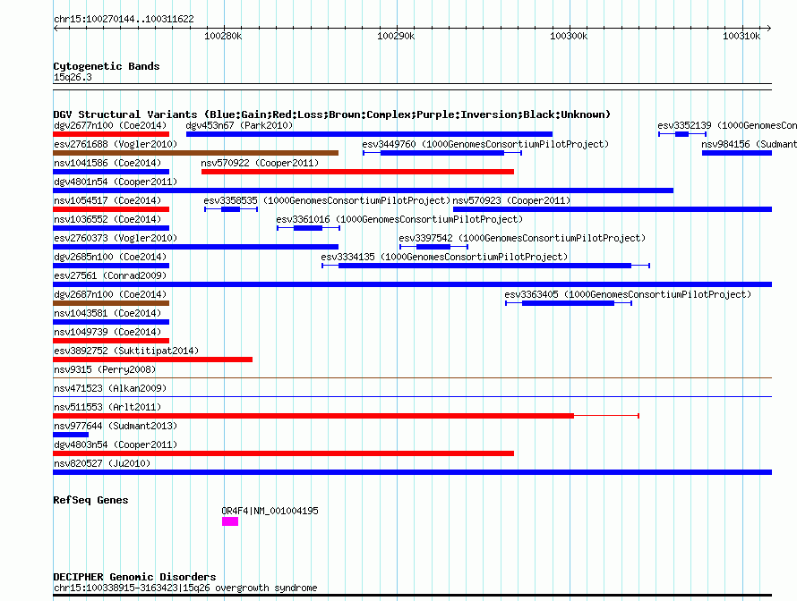Click the short blue nsv977644 bar
Viewport: 797px width, 601px height.
click(x=71, y=435)
